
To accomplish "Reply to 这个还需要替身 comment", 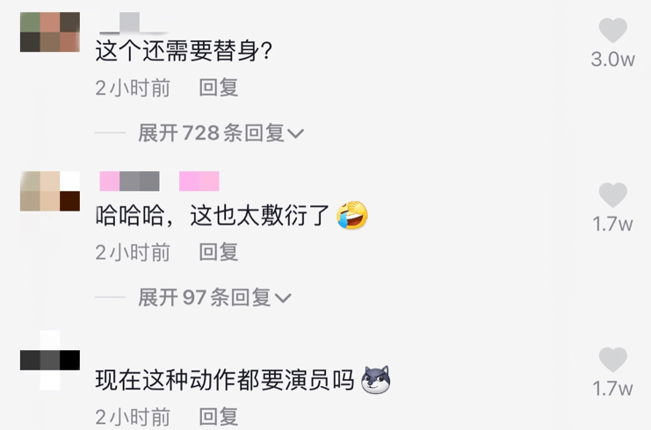I will 219,88.
